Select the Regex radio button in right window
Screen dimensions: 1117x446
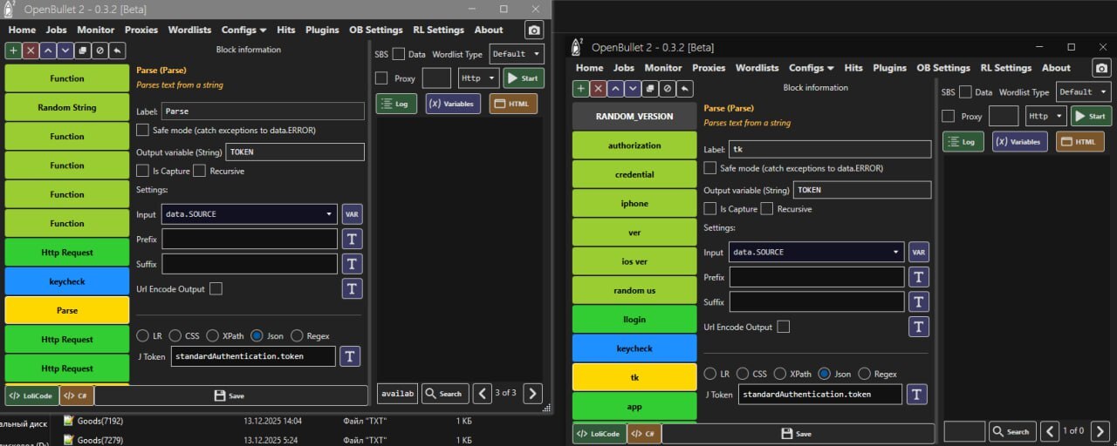pos(865,374)
